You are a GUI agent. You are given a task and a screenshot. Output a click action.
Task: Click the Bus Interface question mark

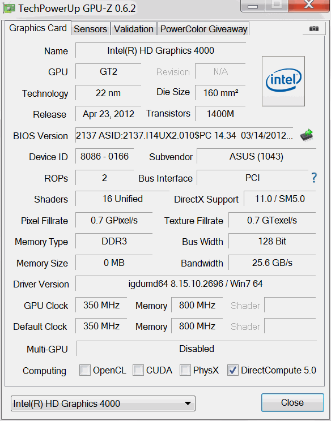(314, 178)
